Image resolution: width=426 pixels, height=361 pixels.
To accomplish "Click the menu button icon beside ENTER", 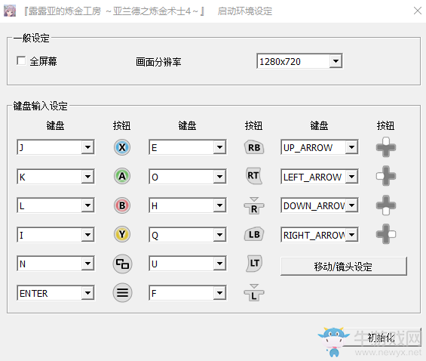I will click(x=122, y=293).
